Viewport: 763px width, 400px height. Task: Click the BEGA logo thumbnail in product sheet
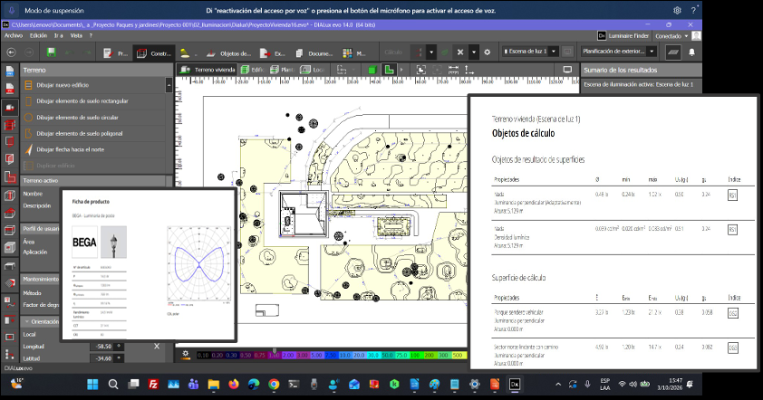pos(84,242)
